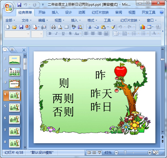
Task: Toggle Underline formatting
Action: pos(63,34)
